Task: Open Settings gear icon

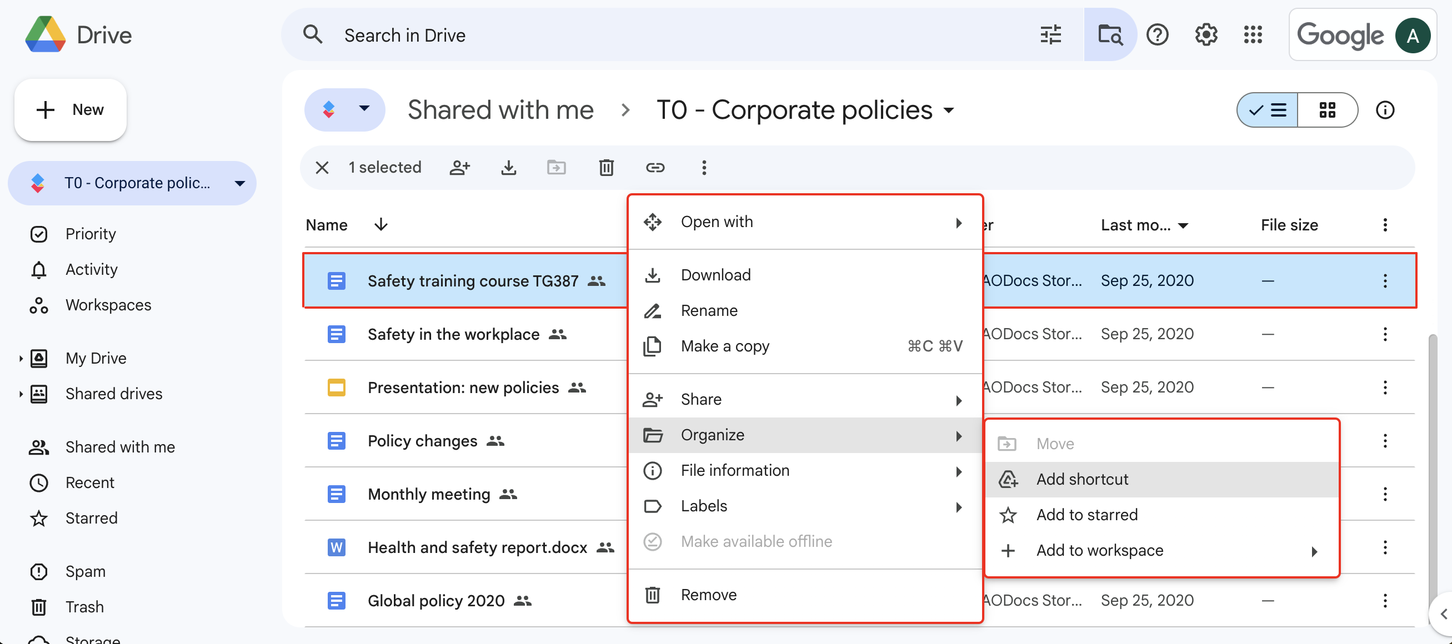Action: [1206, 35]
